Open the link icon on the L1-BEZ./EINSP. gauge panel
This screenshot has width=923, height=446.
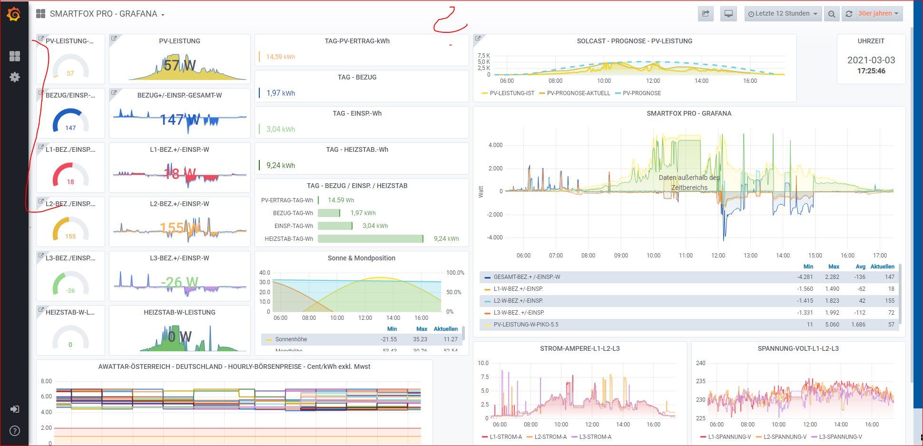click(x=41, y=147)
